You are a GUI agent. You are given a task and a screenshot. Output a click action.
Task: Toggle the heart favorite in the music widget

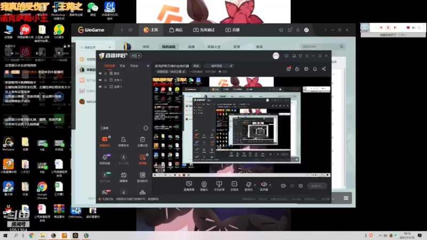pos(408,28)
